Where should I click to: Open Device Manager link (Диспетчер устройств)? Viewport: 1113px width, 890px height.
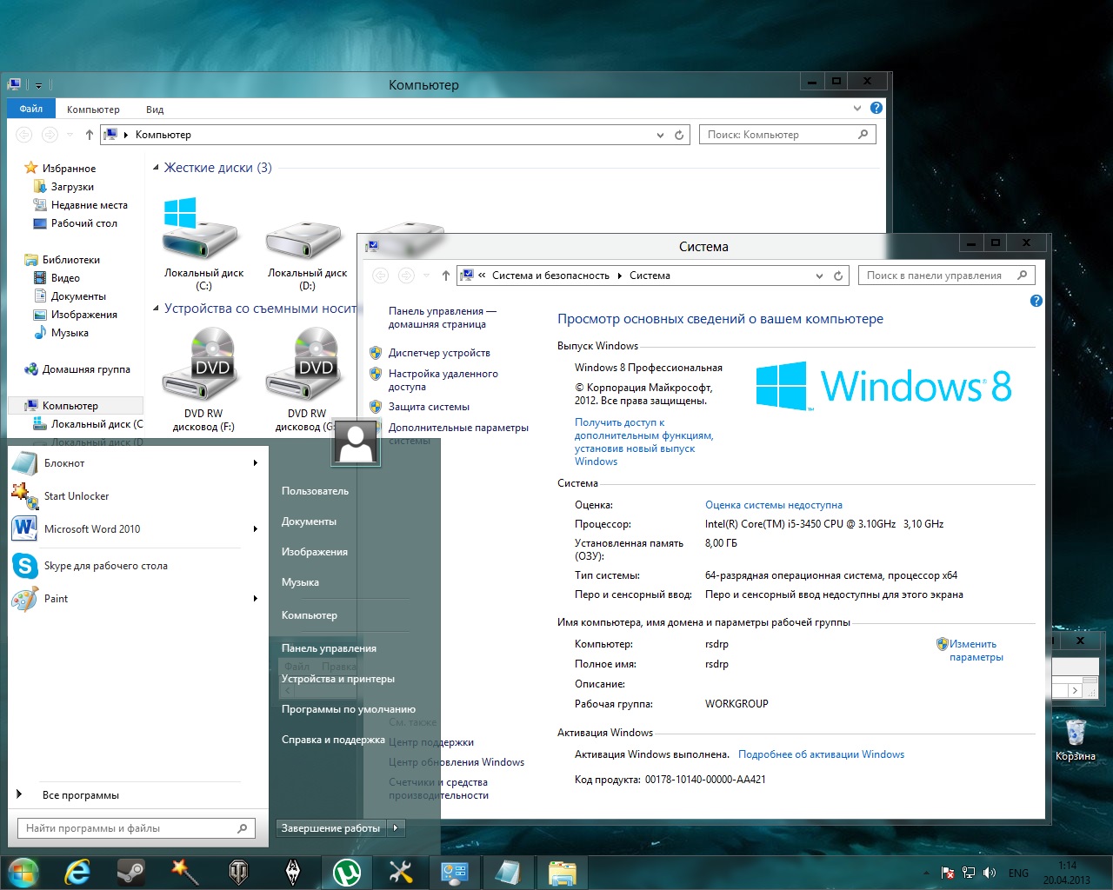[439, 353]
